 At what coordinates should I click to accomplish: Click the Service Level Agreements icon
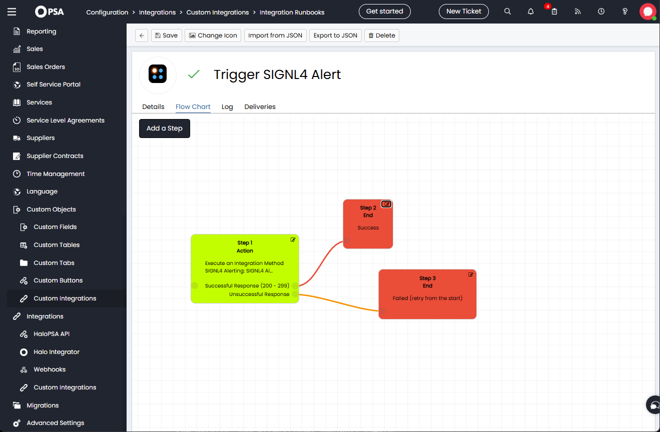point(17,120)
